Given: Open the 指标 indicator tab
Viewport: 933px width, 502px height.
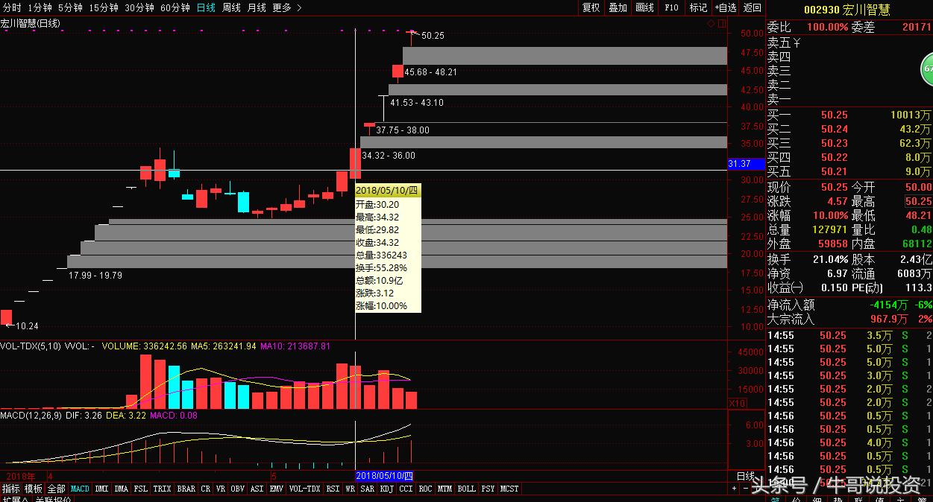Looking at the screenshot, I should pos(11,489).
